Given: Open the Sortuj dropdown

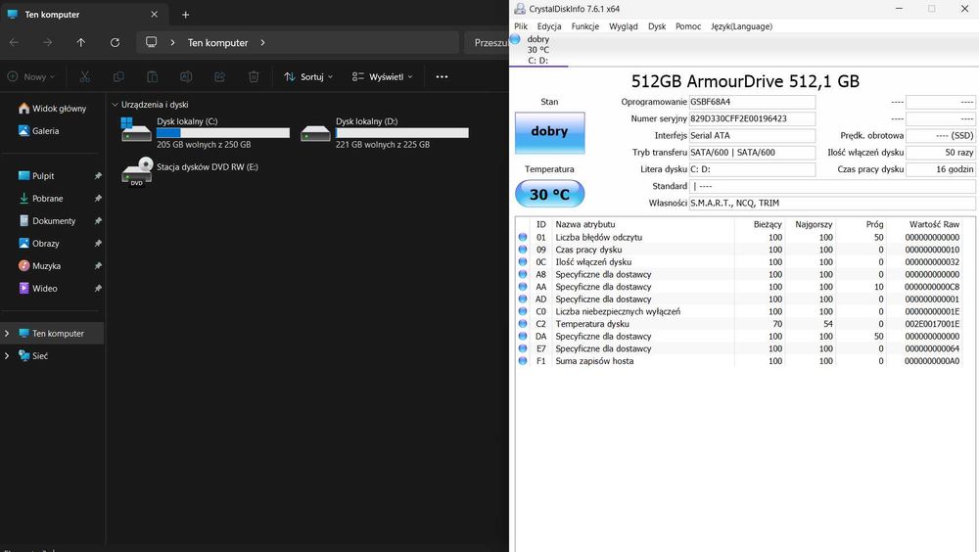Looking at the screenshot, I should pyautogui.click(x=308, y=76).
